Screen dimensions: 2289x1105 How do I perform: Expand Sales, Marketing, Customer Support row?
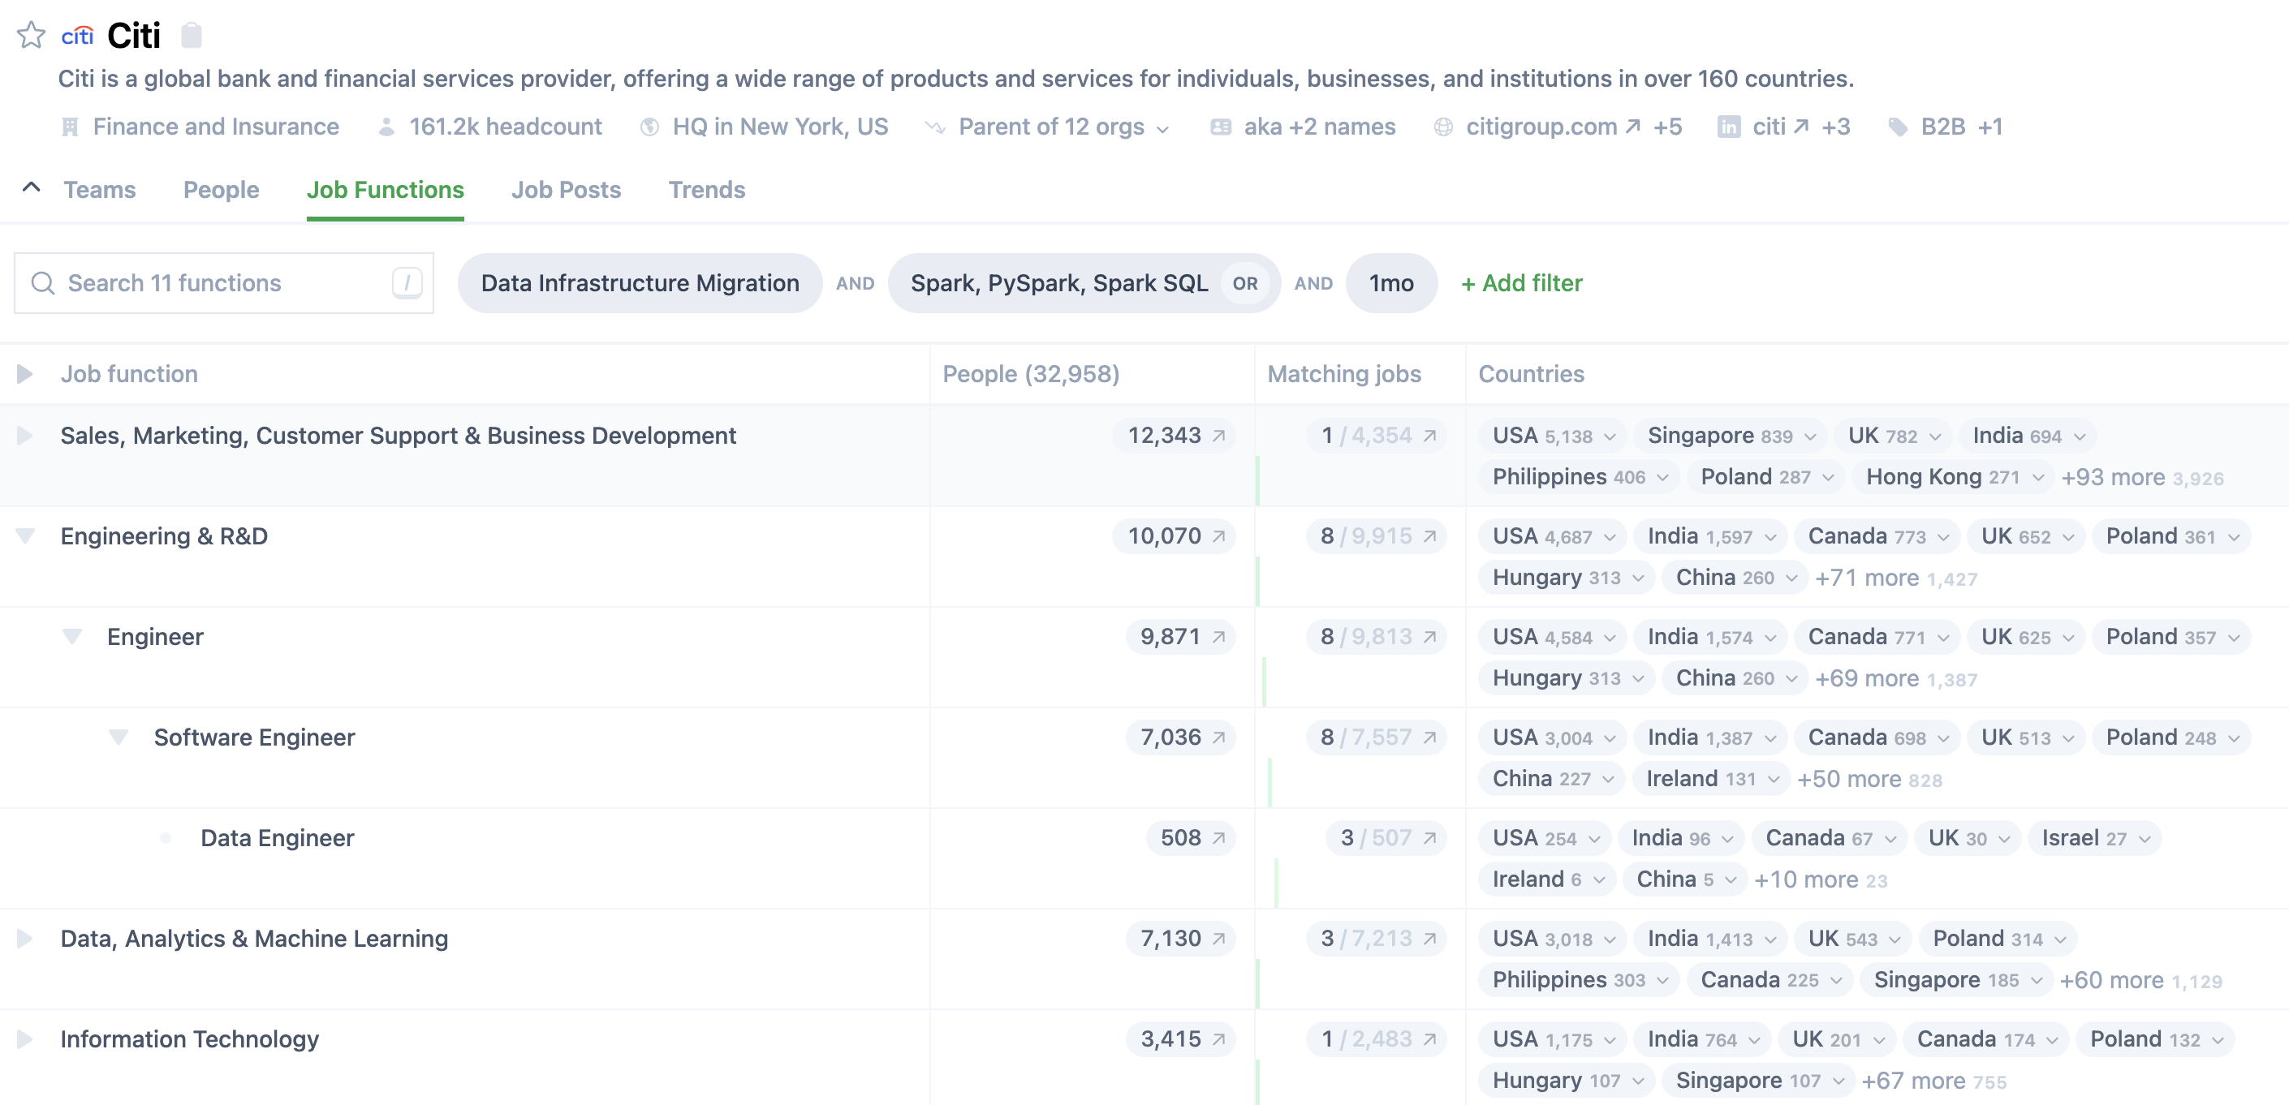click(x=25, y=435)
